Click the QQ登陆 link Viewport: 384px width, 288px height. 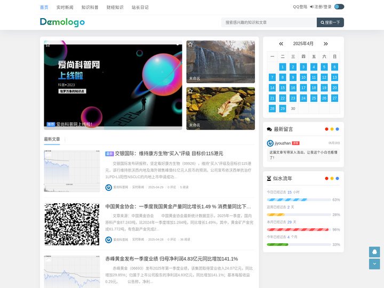(x=300, y=7)
